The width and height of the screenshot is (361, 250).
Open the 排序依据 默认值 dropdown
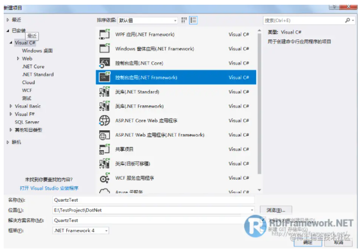(x=147, y=20)
